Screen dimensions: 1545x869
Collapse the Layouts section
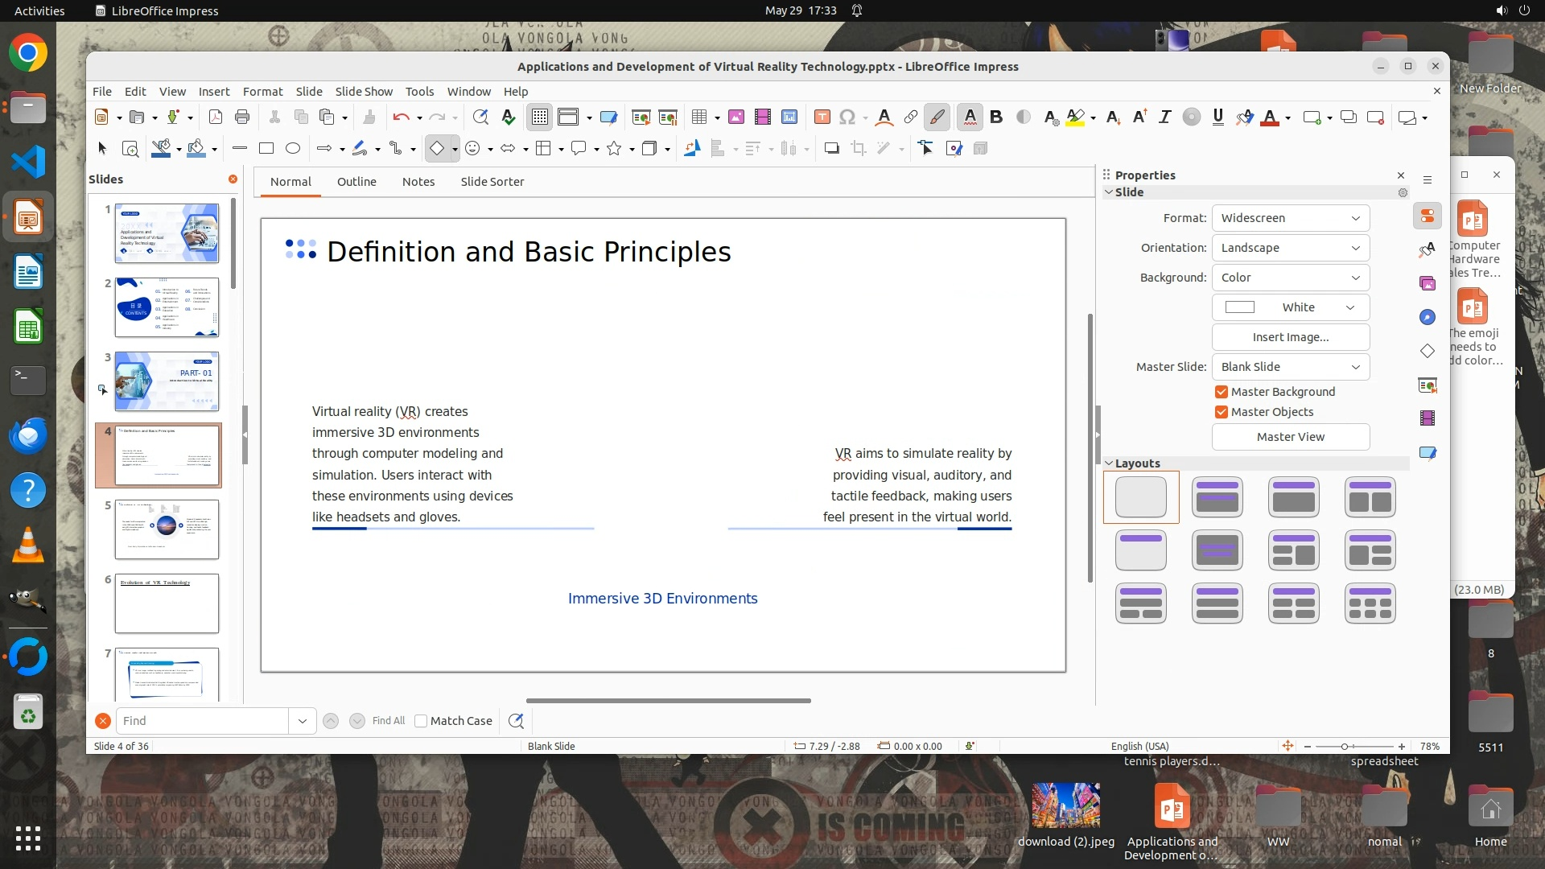click(x=1109, y=463)
